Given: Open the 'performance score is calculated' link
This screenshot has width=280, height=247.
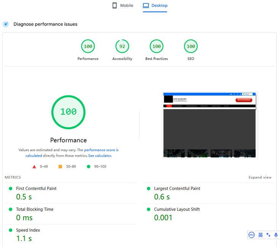Looking at the screenshot, I should pos(101,150).
